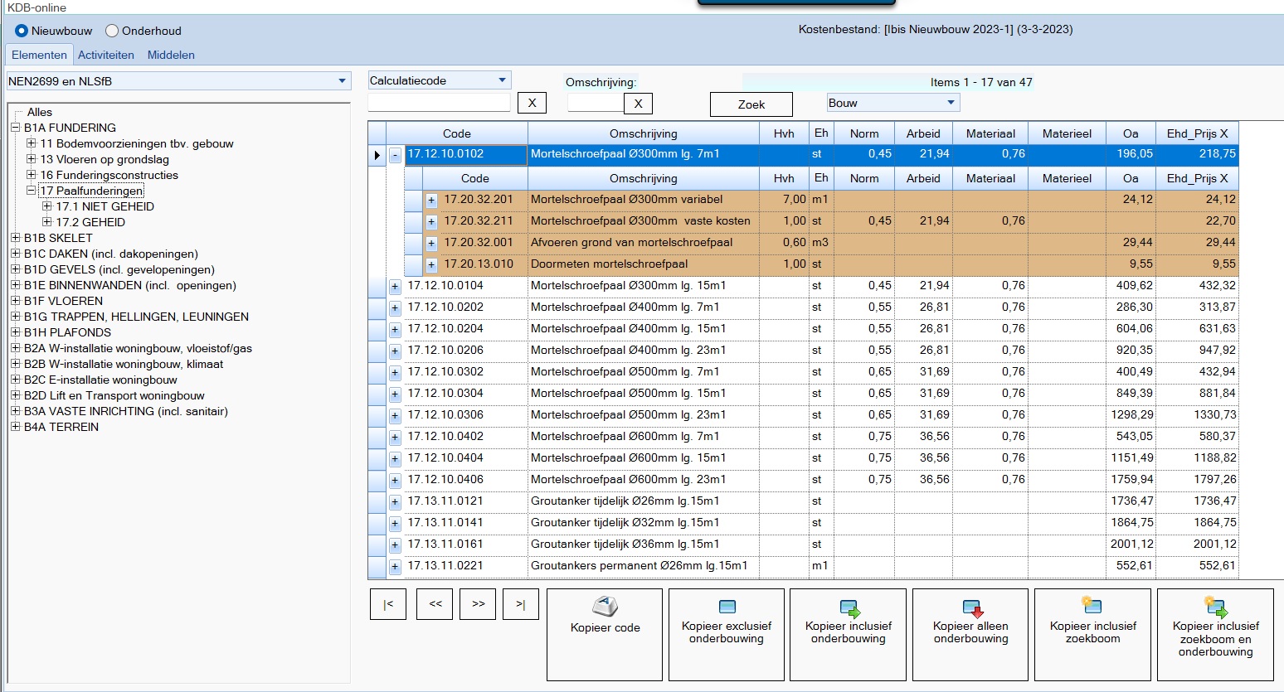Click the Zoek button
Image resolution: width=1284 pixels, height=692 pixels.
(x=751, y=104)
